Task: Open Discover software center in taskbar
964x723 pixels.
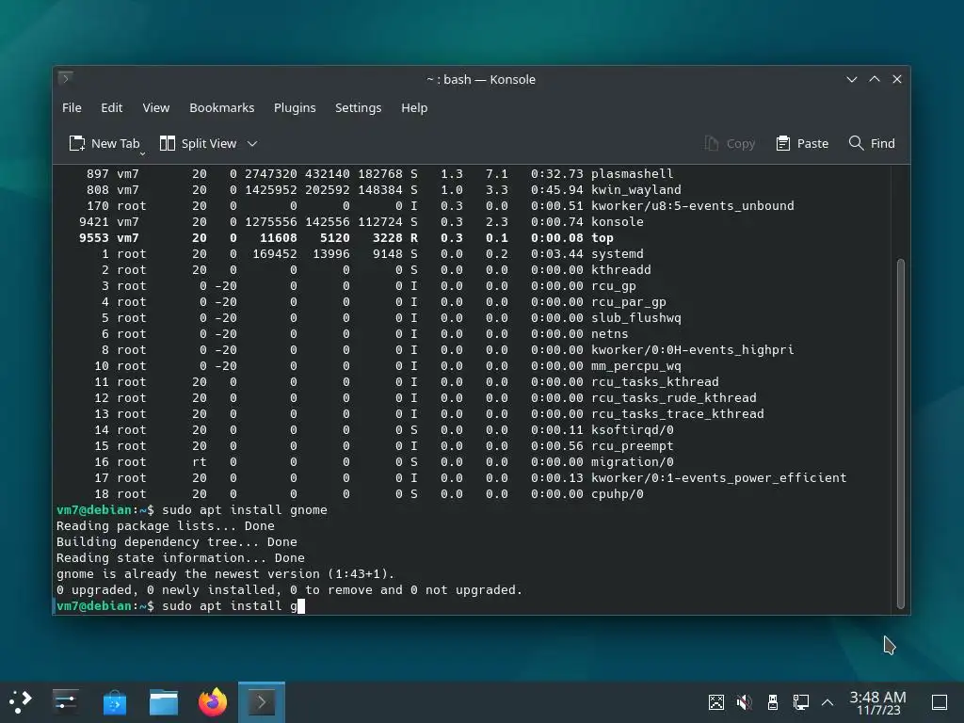Action: click(115, 702)
